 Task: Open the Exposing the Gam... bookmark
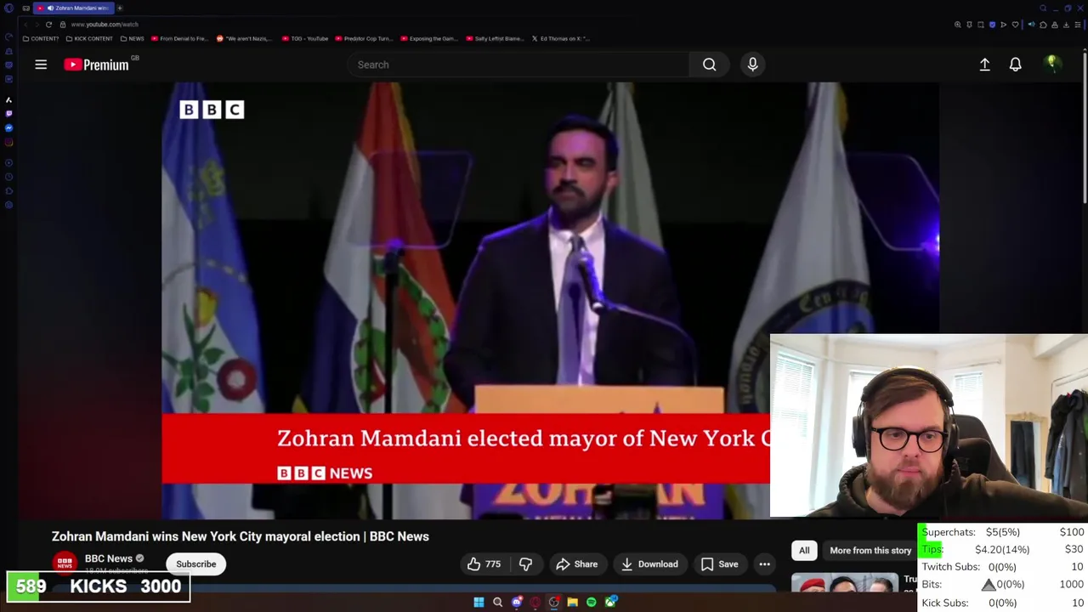(x=429, y=38)
